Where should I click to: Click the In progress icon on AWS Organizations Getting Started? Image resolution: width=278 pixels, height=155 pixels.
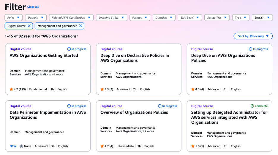(x=69, y=49)
